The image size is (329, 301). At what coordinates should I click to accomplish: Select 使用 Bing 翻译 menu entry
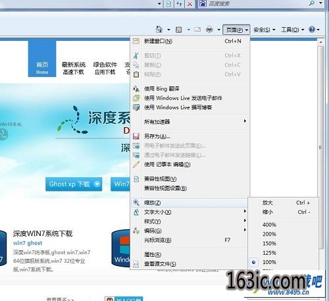click(190, 89)
